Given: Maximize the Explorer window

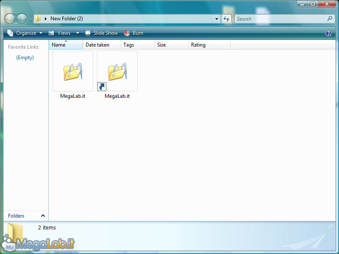Looking at the screenshot, I should coord(313,4).
